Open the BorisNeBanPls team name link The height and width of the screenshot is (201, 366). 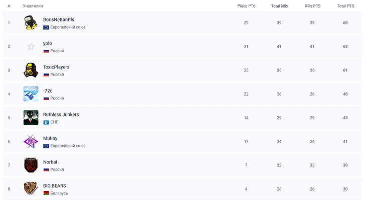(59, 19)
